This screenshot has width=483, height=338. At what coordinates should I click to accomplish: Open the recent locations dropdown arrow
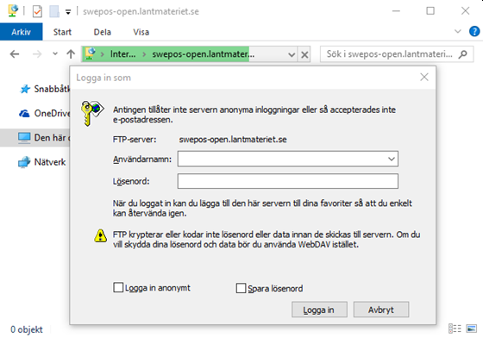click(x=55, y=53)
